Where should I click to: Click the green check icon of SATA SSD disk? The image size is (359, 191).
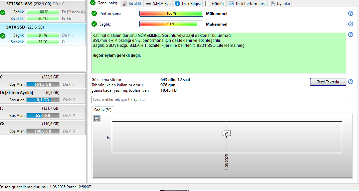point(3,36)
